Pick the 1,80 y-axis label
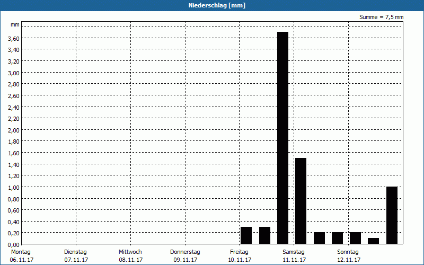This screenshot has height=265, width=424. click(14, 142)
